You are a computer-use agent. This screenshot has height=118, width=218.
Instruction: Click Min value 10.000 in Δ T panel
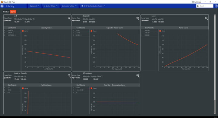pyautogui.click(x=17, y=22)
